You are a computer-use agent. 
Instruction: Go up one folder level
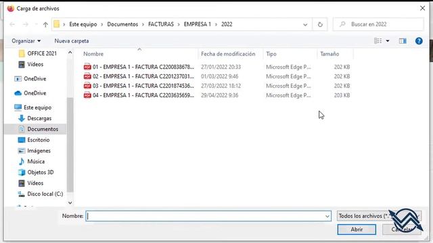(45, 24)
